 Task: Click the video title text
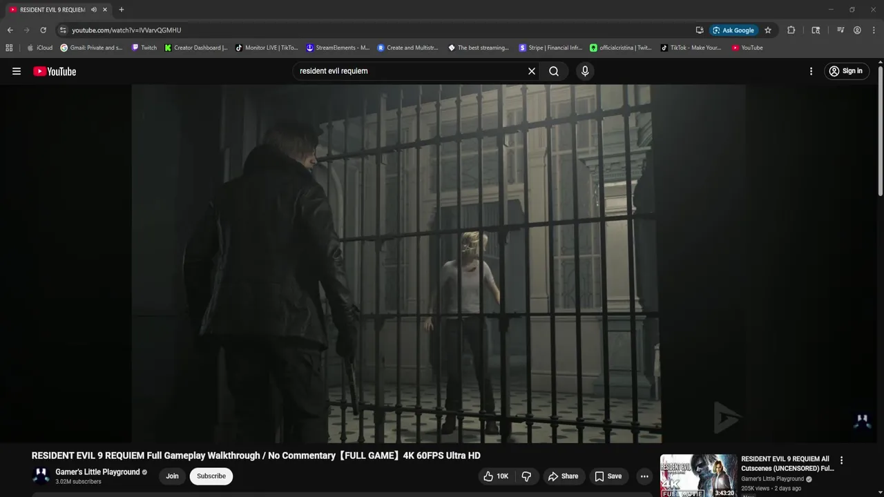pyautogui.click(x=256, y=456)
